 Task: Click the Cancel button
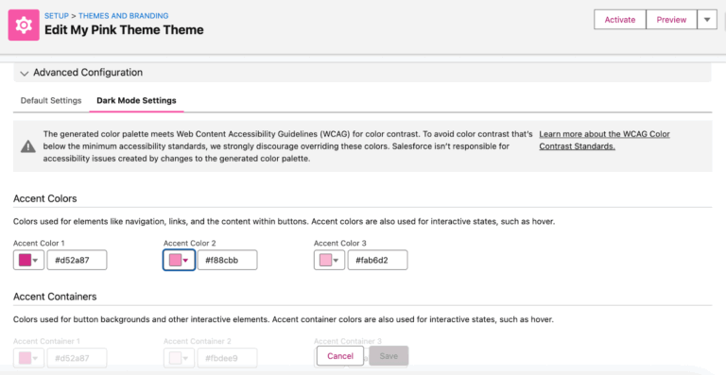(340, 355)
